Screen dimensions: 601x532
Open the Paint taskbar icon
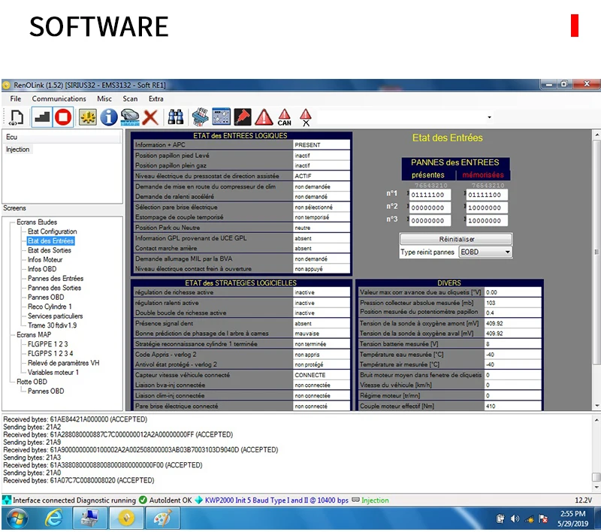point(162,519)
